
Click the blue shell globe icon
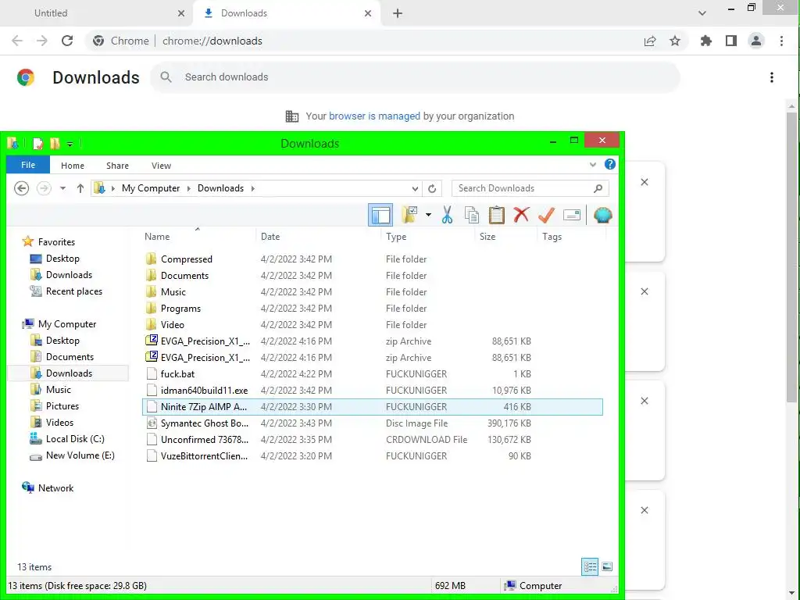point(602,216)
